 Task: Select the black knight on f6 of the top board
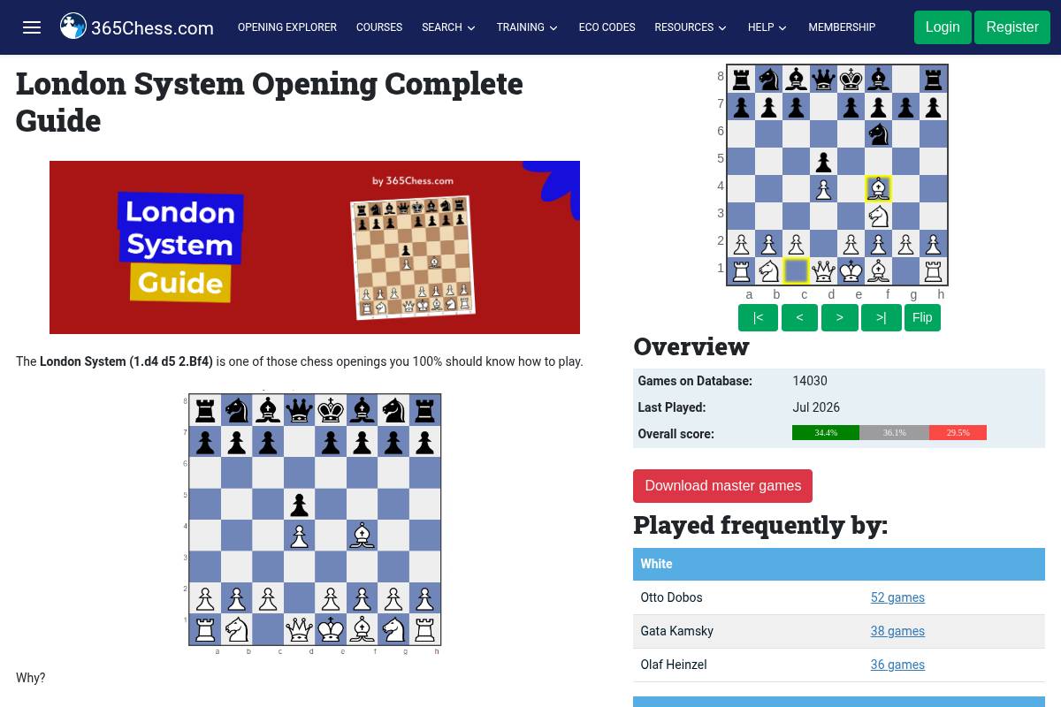pyautogui.click(x=878, y=133)
